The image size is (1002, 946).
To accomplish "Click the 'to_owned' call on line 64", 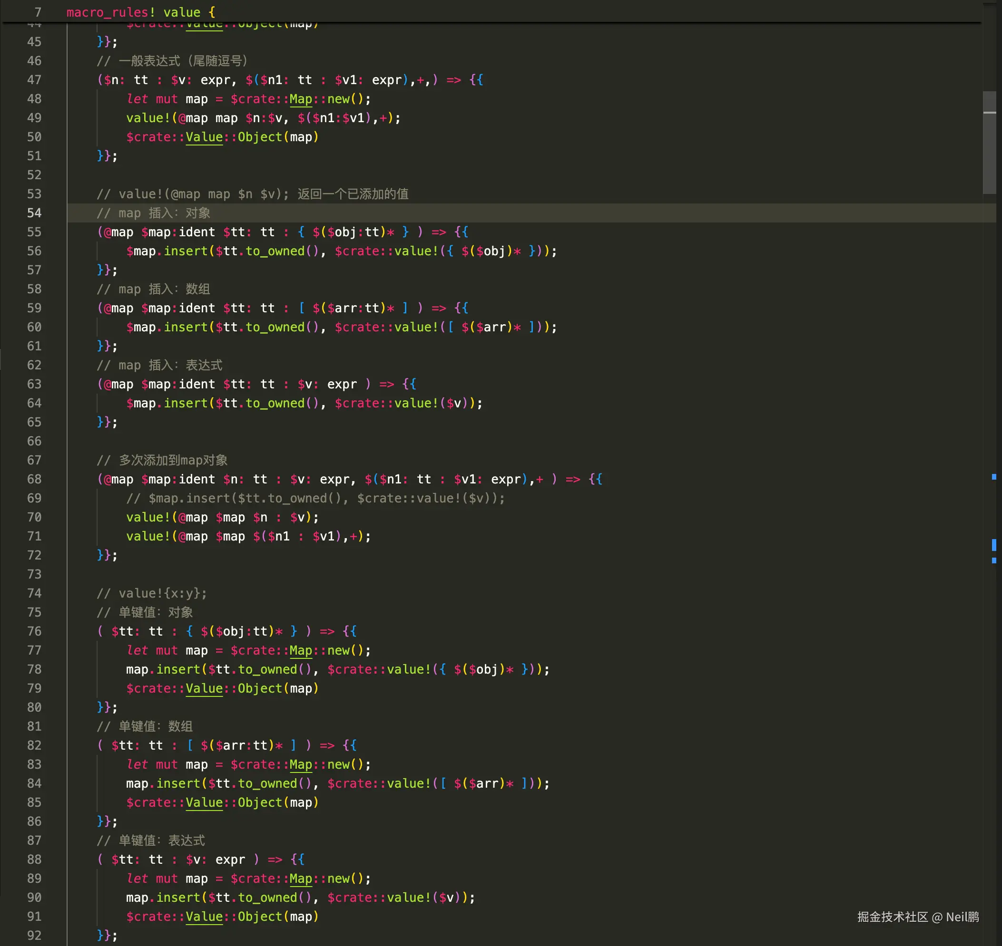I will (x=275, y=404).
